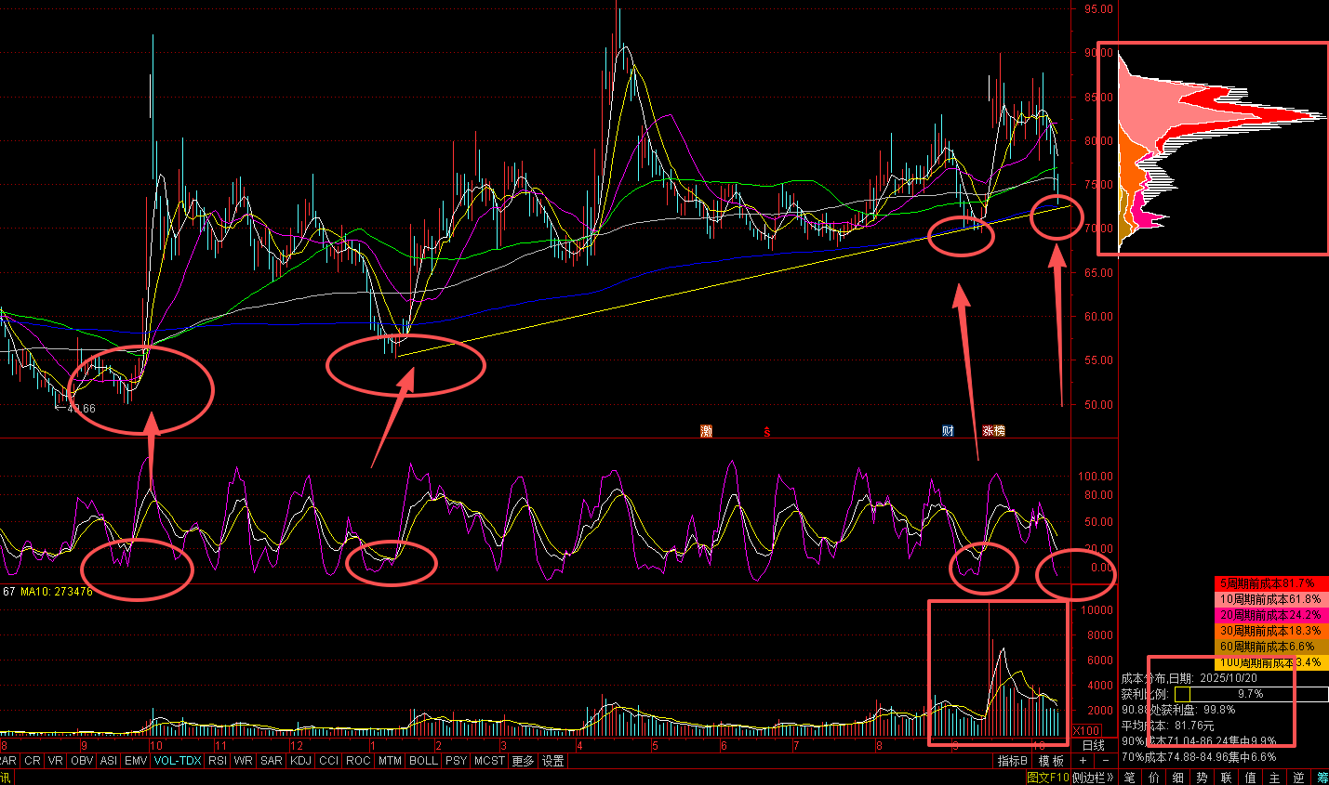Click the X100 volume scale label

1086,731
